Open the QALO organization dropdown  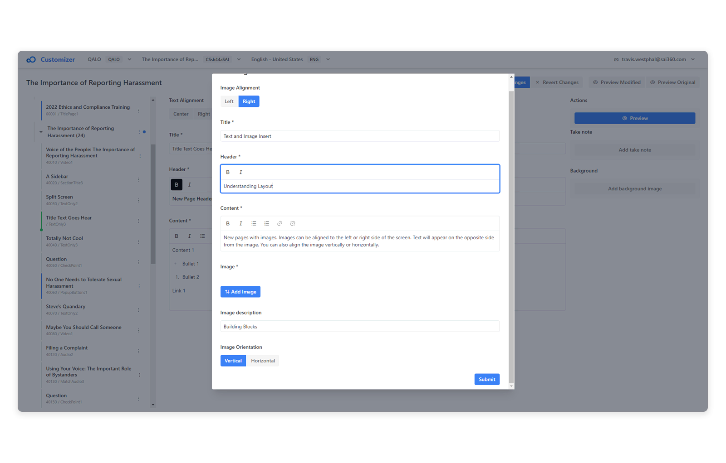click(129, 59)
